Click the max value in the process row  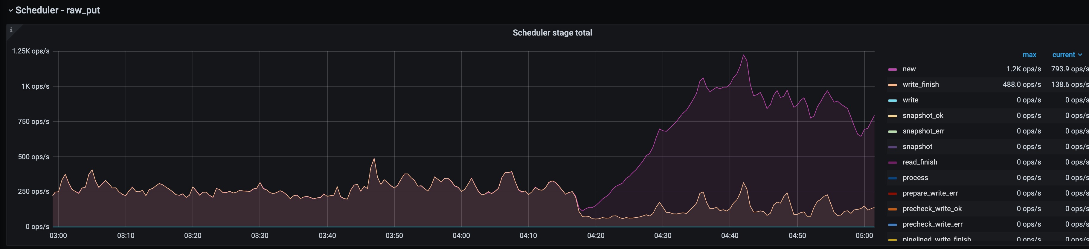1029,178
